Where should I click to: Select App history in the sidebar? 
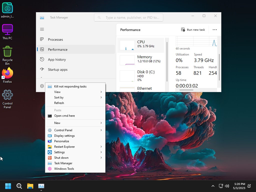[57, 59]
